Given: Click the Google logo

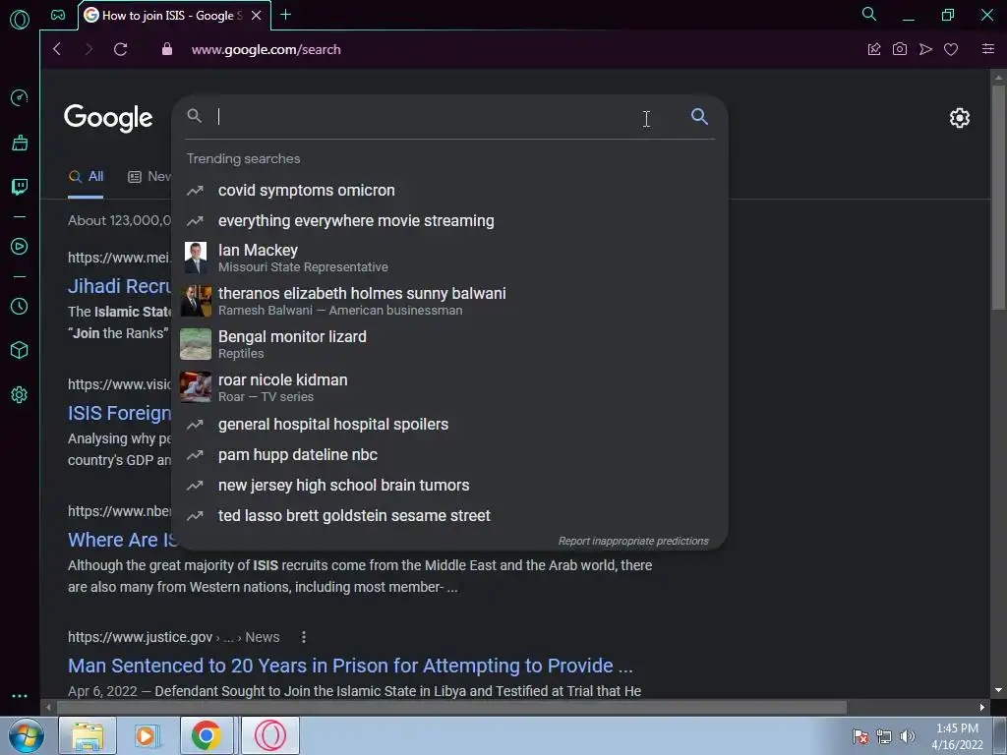Looking at the screenshot, I should point(108,118).
